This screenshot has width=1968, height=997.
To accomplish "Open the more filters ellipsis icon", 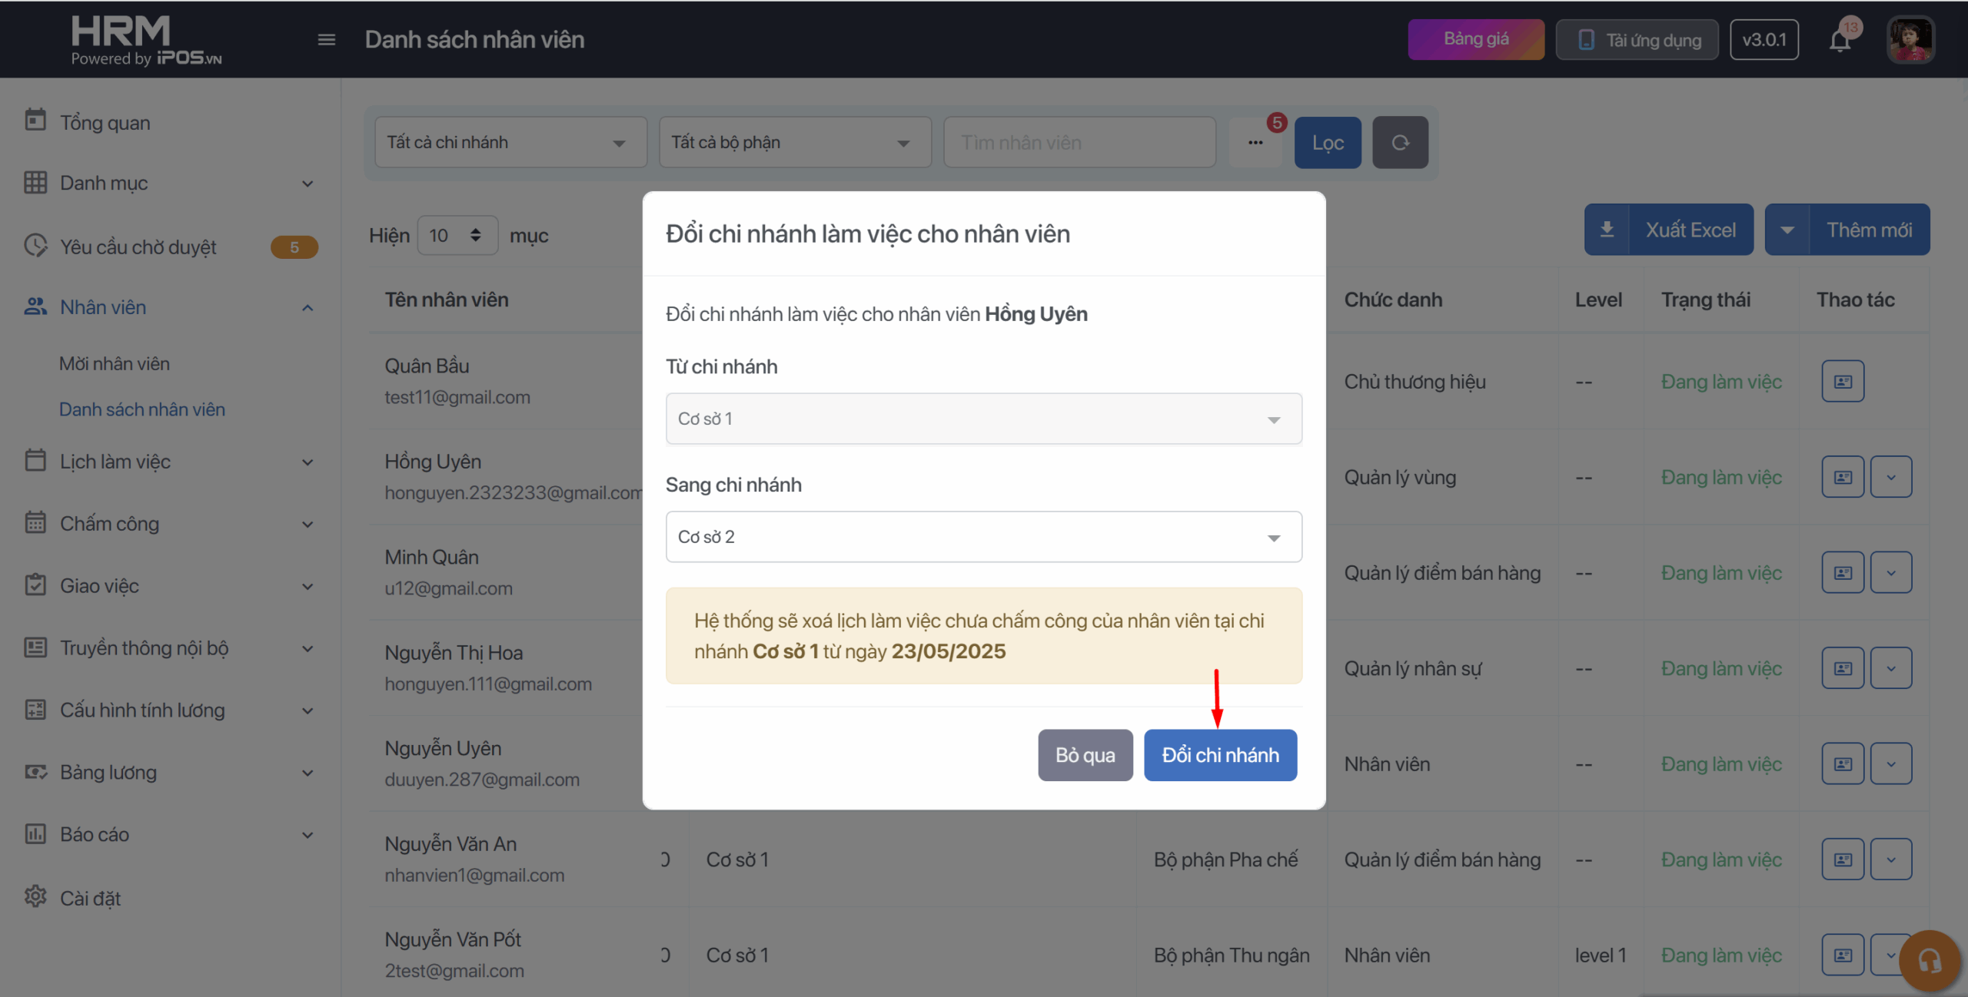I will point(1255,143).
